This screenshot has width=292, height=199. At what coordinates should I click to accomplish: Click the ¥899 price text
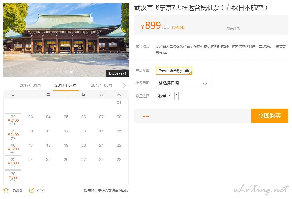click(x=151, y=26)
